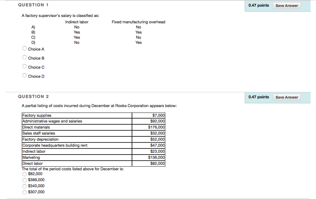Click Save Answer for Question 2
The width and height of the screenshot is (316, 199).
pyautogui.click(x=287, y=97)
